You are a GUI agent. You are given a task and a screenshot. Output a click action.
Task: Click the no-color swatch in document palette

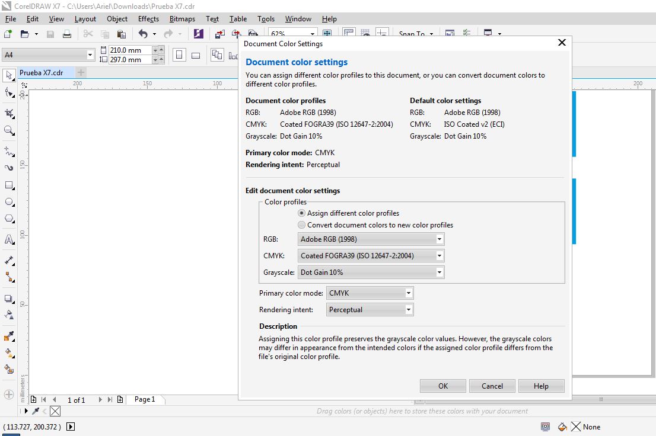pos(55,411)
